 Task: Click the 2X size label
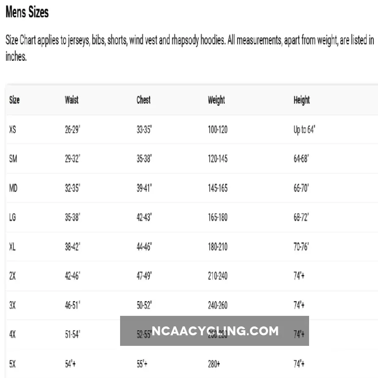click(13, 276)
